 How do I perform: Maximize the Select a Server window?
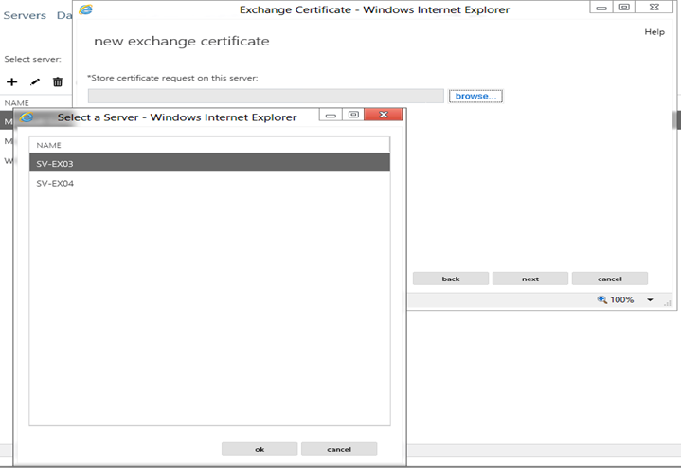(x=353, y=115)
